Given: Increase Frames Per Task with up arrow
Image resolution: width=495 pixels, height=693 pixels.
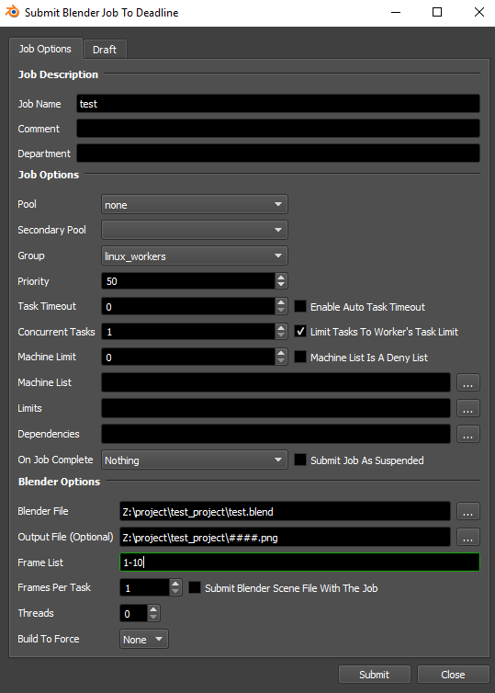Looking at the screenshot, I should [x=175, y=584].
